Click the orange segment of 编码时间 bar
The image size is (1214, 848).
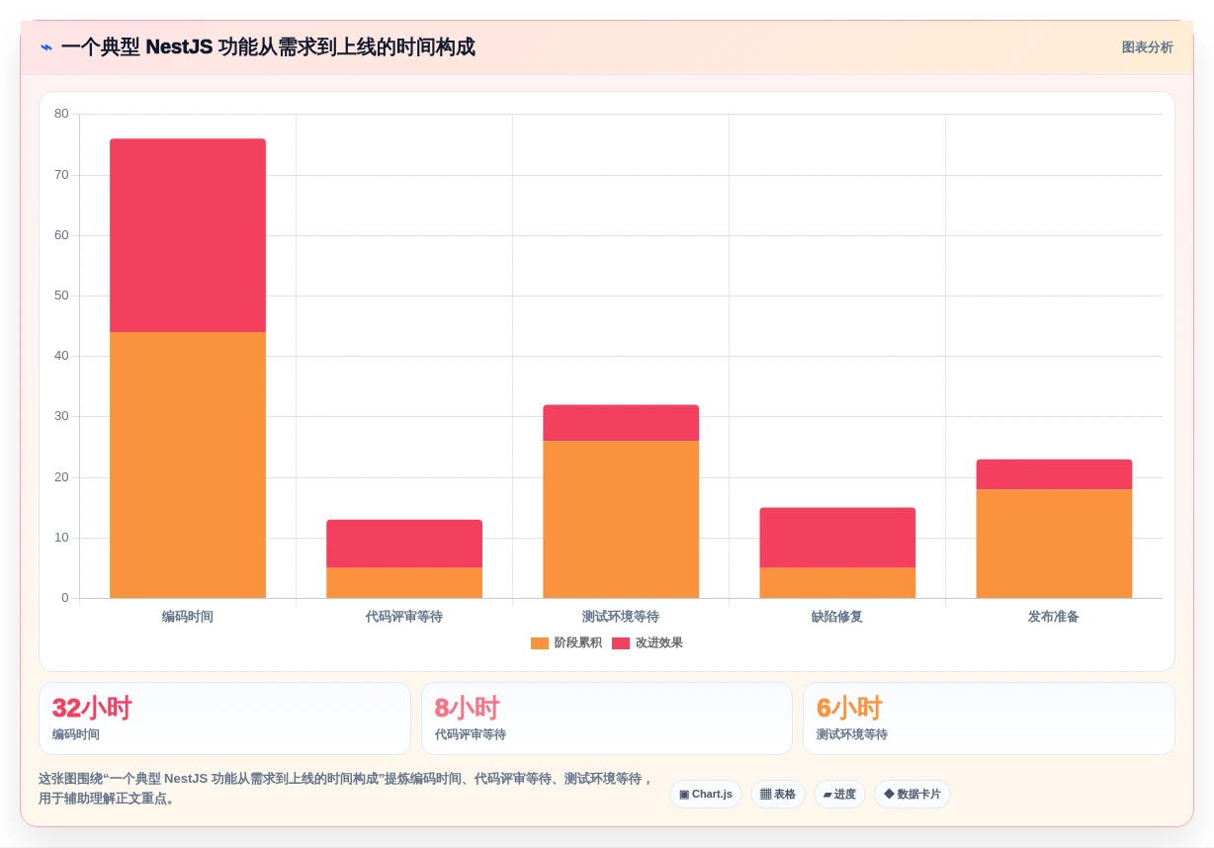tap(188, 465)
